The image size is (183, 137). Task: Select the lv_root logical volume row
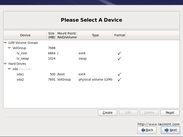91,53
